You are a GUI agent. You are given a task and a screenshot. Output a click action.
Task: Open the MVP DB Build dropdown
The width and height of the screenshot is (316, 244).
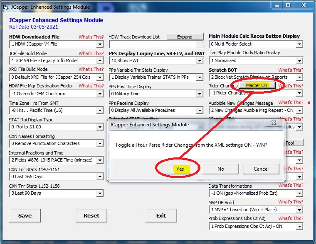[x=299, y=210]
